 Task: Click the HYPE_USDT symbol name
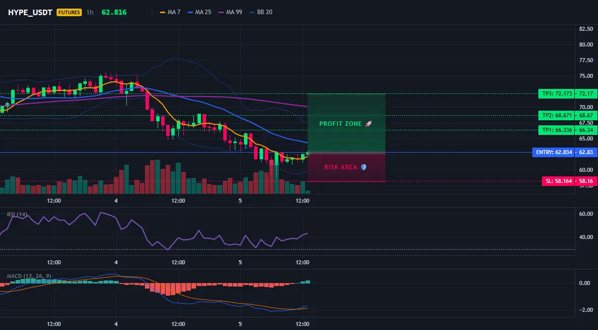[30, 12]
